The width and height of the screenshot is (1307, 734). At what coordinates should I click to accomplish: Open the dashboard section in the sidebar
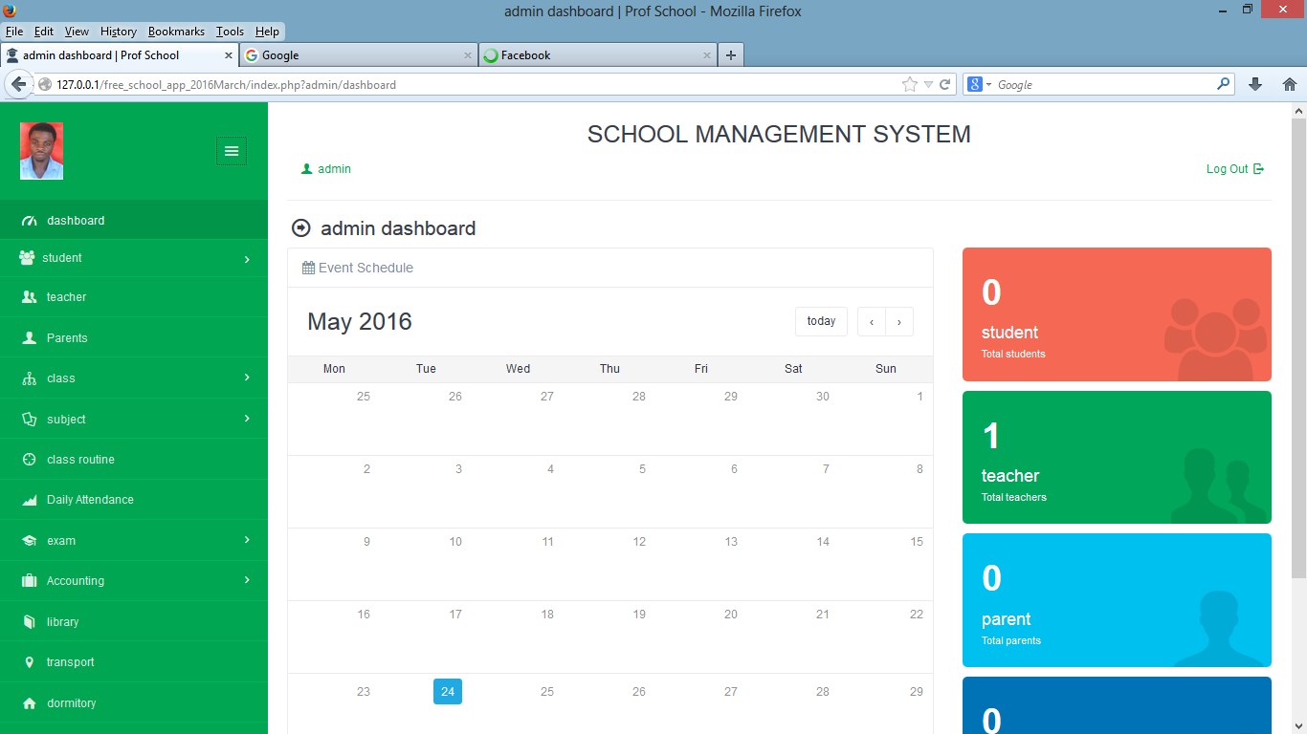click(74, 220)
